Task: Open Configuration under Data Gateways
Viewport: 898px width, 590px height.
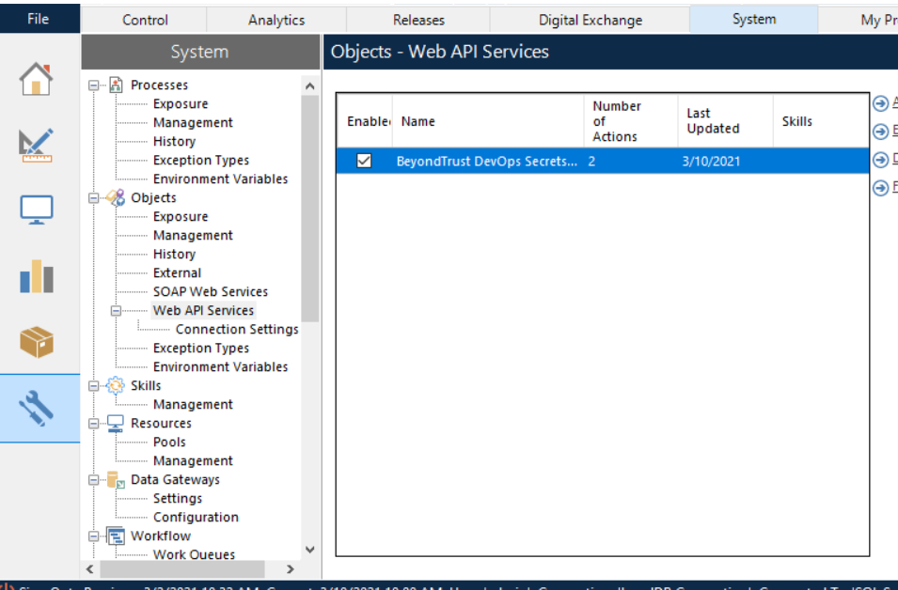Action: [196, 518]
